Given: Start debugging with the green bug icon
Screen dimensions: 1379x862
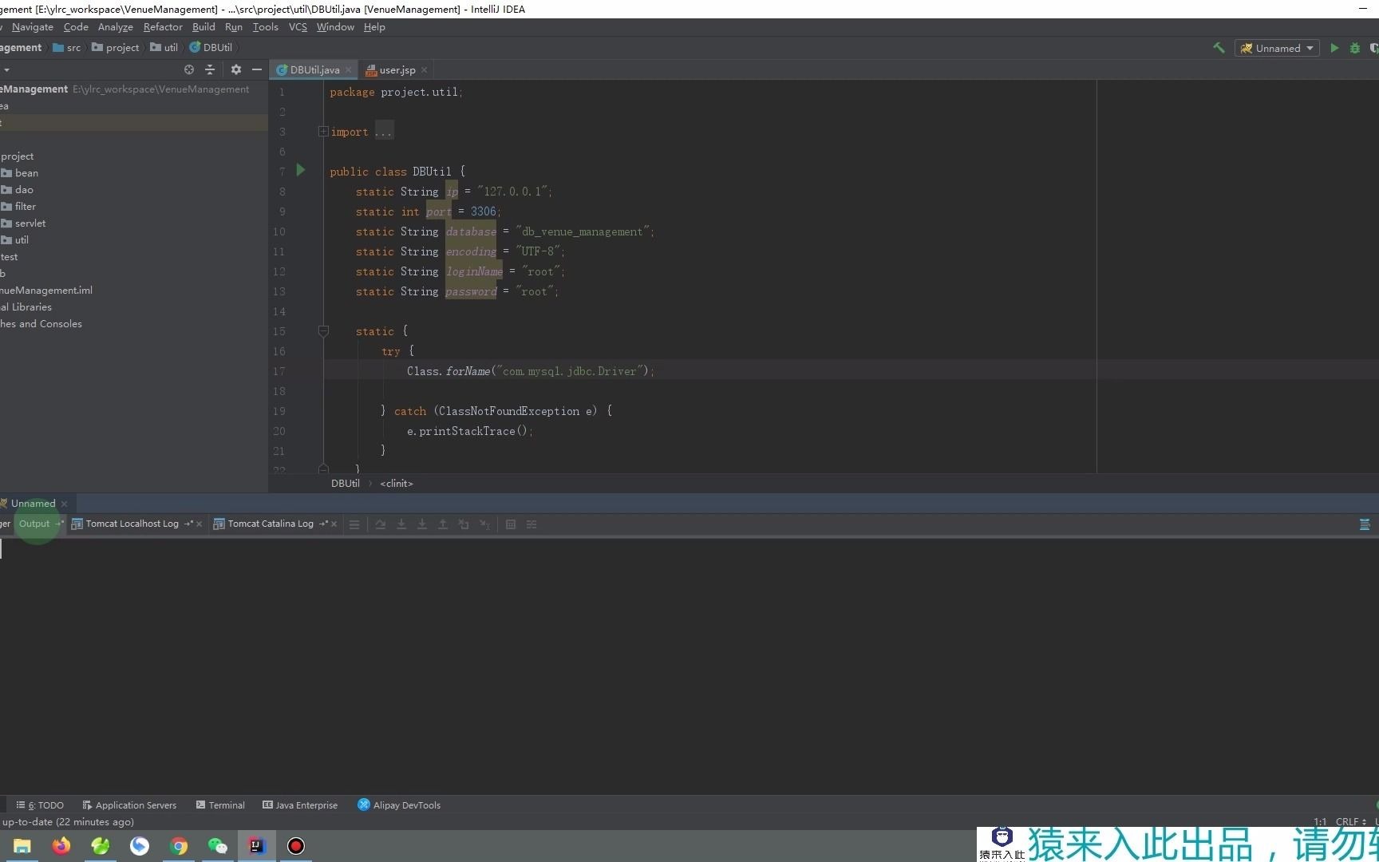Looking at the screenshot, I should click(1354, 48).
